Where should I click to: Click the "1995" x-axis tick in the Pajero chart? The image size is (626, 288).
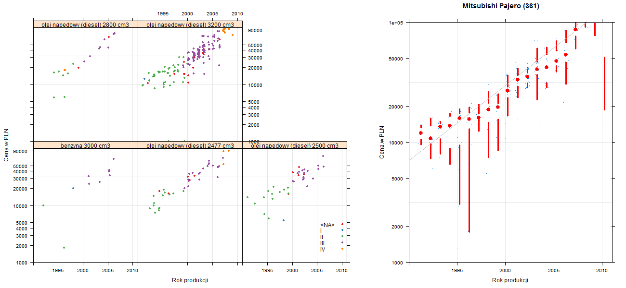click(456, 271)
